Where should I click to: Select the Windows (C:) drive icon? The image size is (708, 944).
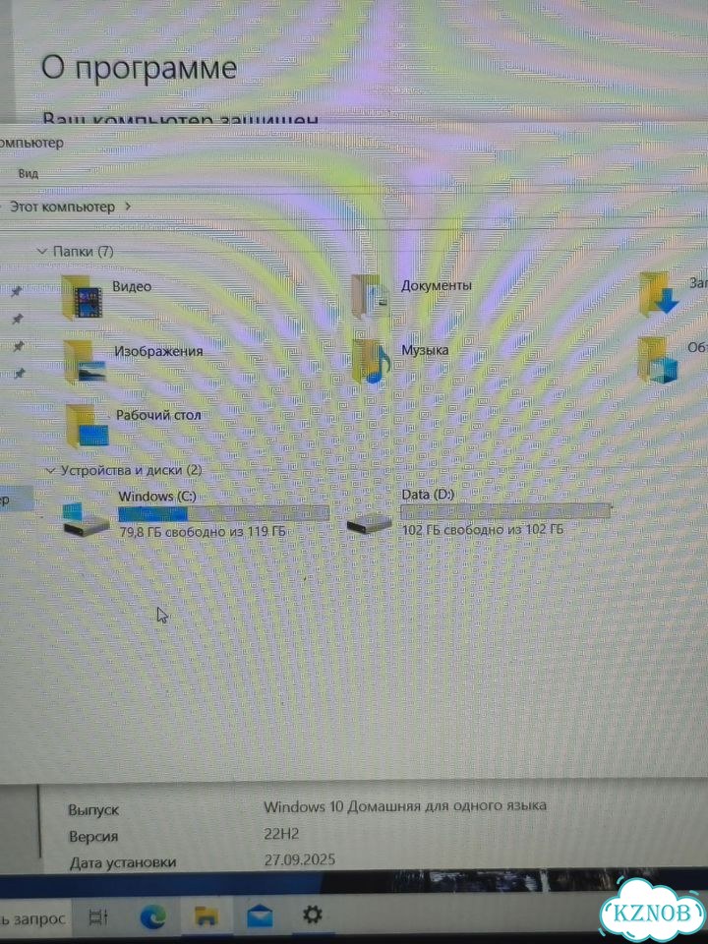[87, 520]
